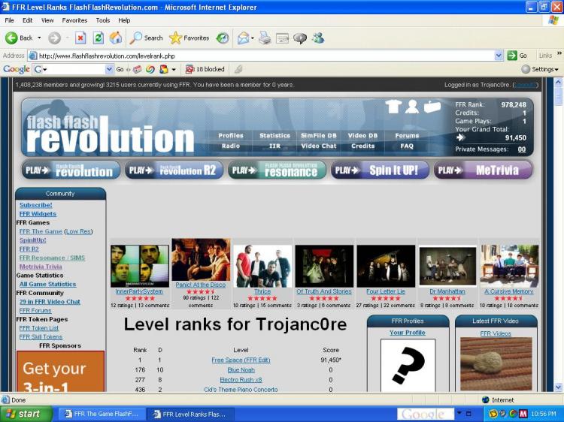
Task: Click the Play Spin It UP! button
Action: [380, 170]
